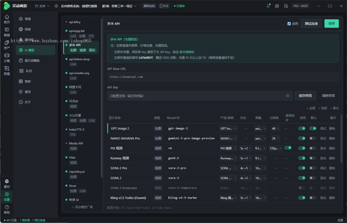The height and width of the screenshot is (223, 347).
Task: Click the 9:16 aspect ratio phone badge
Action: coord(164,6)
